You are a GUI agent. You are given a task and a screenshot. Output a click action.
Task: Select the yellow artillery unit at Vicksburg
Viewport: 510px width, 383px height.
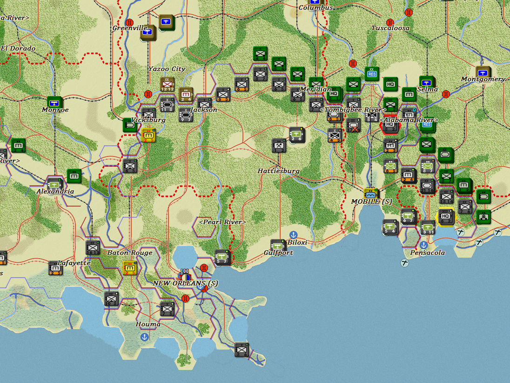click(148, 136)
